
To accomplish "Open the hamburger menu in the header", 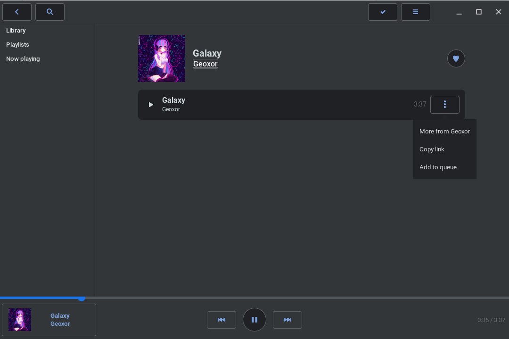I will coord(416,12).
